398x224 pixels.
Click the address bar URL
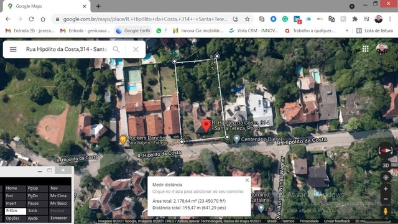[x=145, y=19]
